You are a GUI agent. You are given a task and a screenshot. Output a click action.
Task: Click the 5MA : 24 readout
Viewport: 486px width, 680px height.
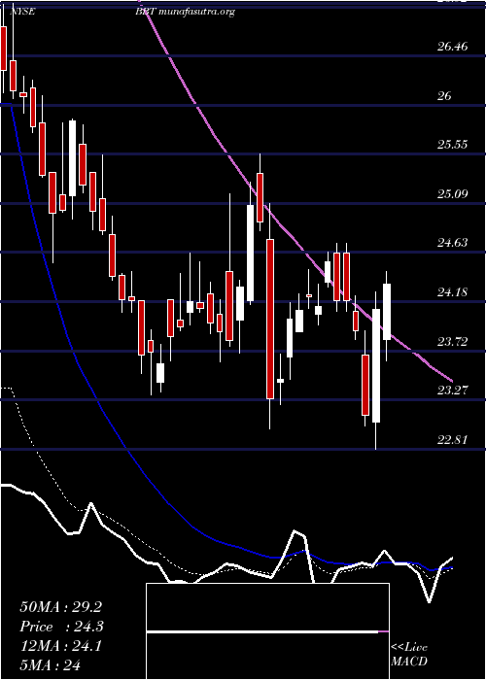pyautogui.click(x=50, y=665)
